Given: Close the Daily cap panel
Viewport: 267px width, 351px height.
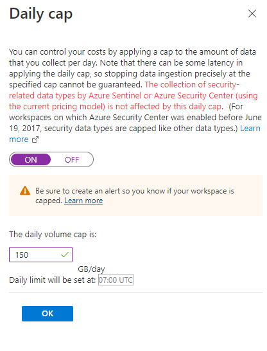Looking at the screenshot, I should point(252,14).
